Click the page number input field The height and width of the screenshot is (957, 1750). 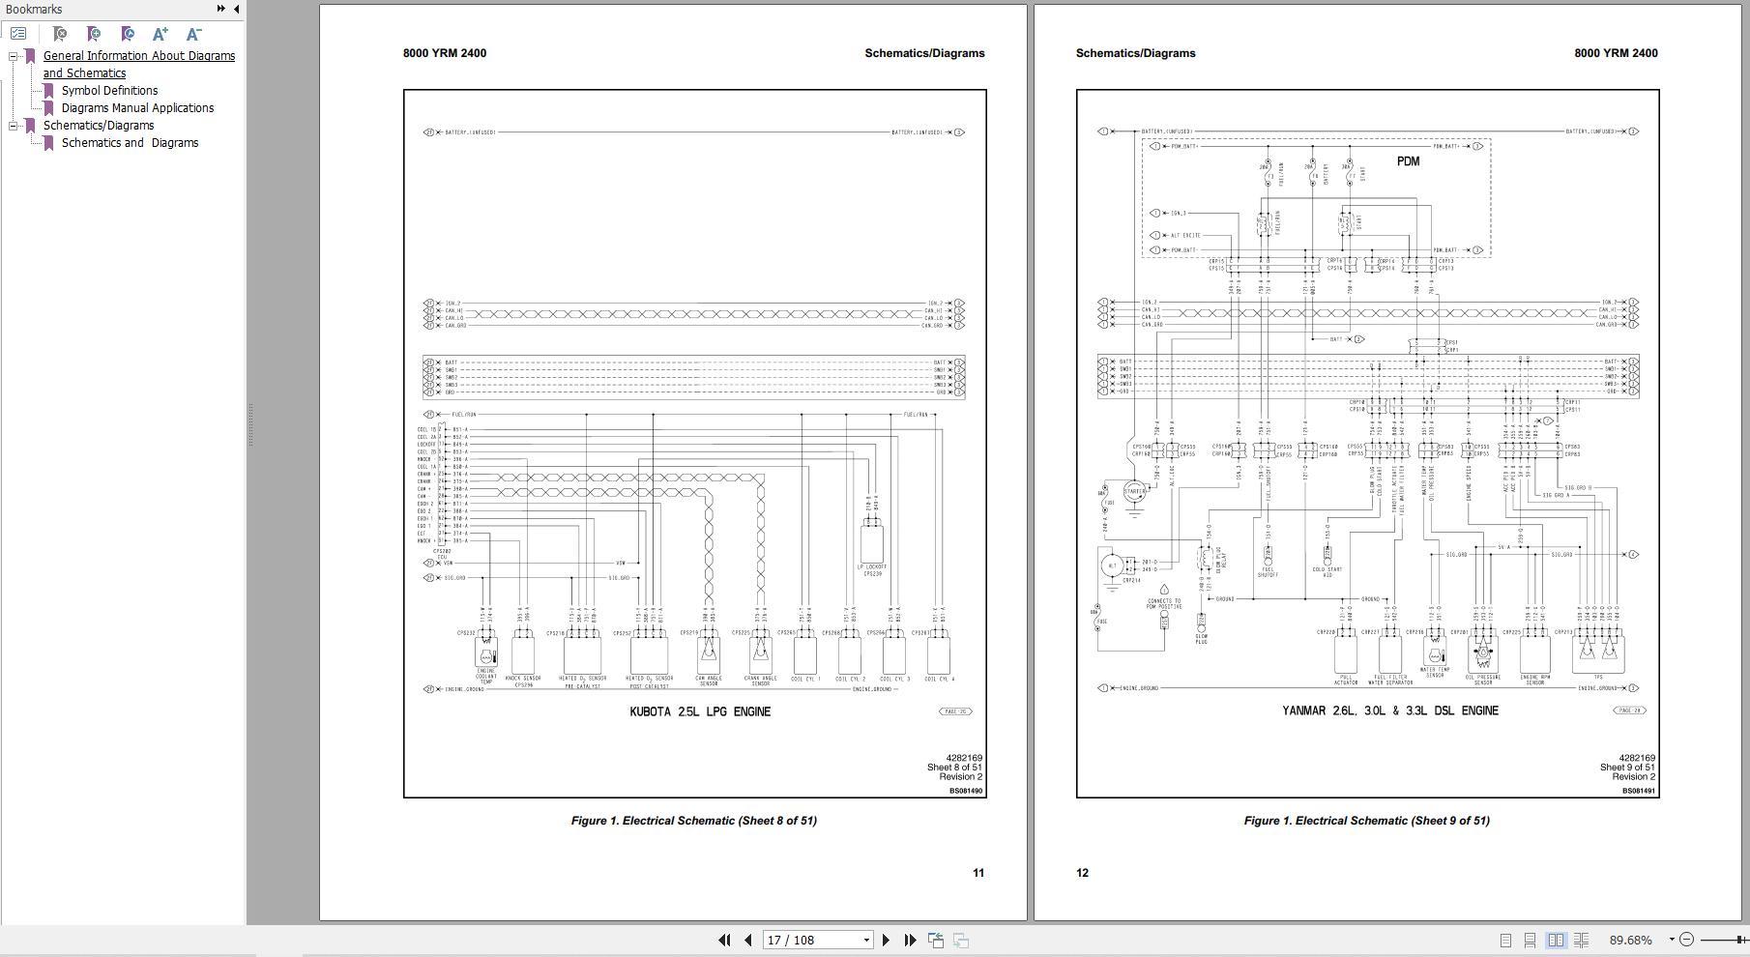coord(810,940)
